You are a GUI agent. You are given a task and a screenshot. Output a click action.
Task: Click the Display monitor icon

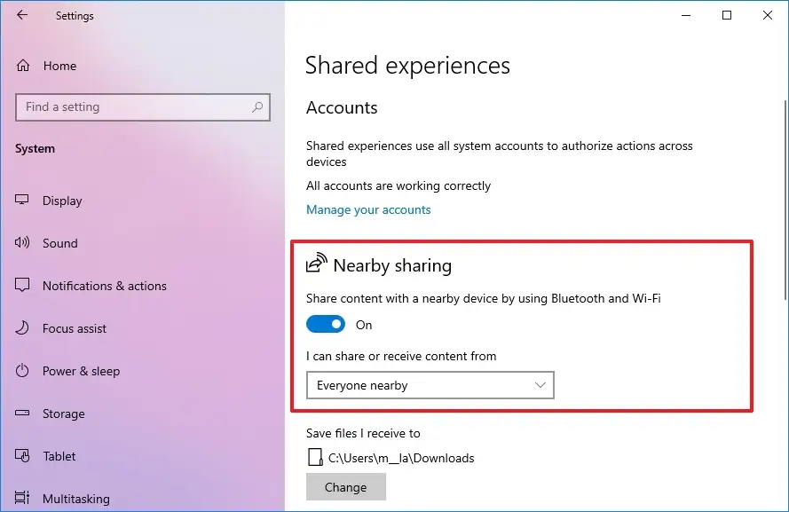tap(23, 201)
